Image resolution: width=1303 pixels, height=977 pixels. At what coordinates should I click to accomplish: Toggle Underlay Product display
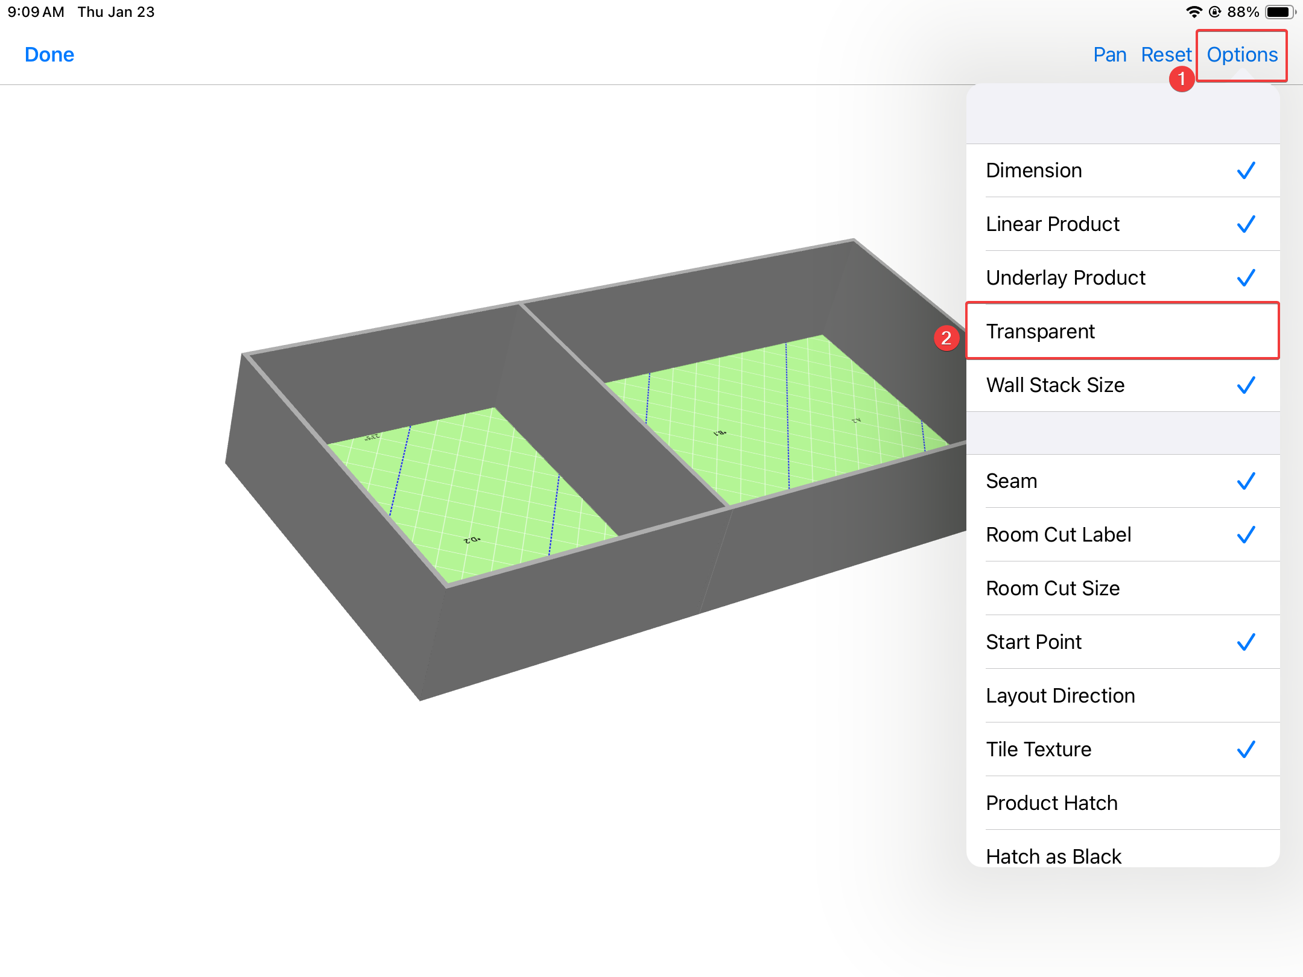[1122, 278]
